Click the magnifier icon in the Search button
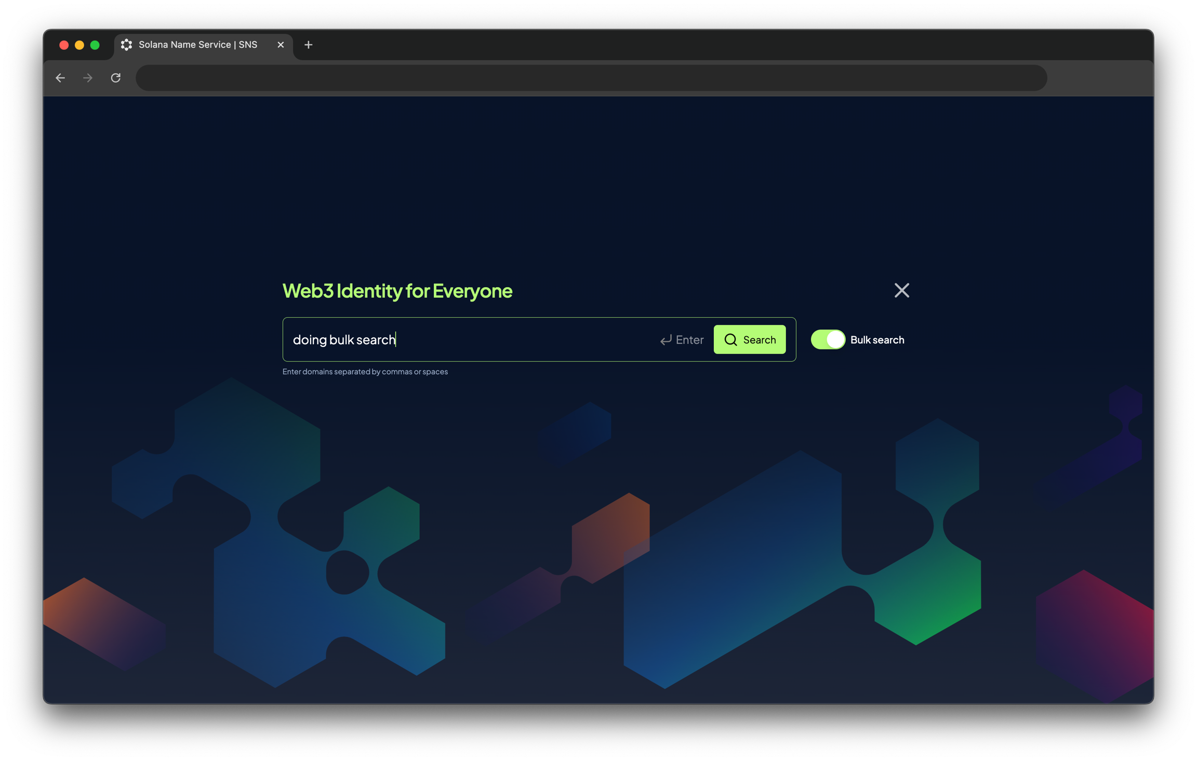This screenshot has height=761, width=1197. point(730,340)
